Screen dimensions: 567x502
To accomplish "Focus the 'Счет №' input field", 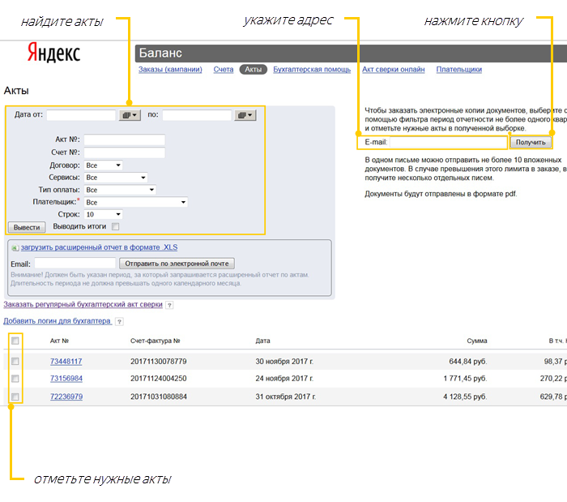I will click(125, 152).
